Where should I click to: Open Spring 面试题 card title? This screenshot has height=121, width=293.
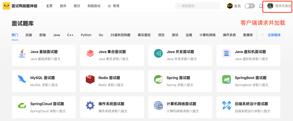click(179, 78)
